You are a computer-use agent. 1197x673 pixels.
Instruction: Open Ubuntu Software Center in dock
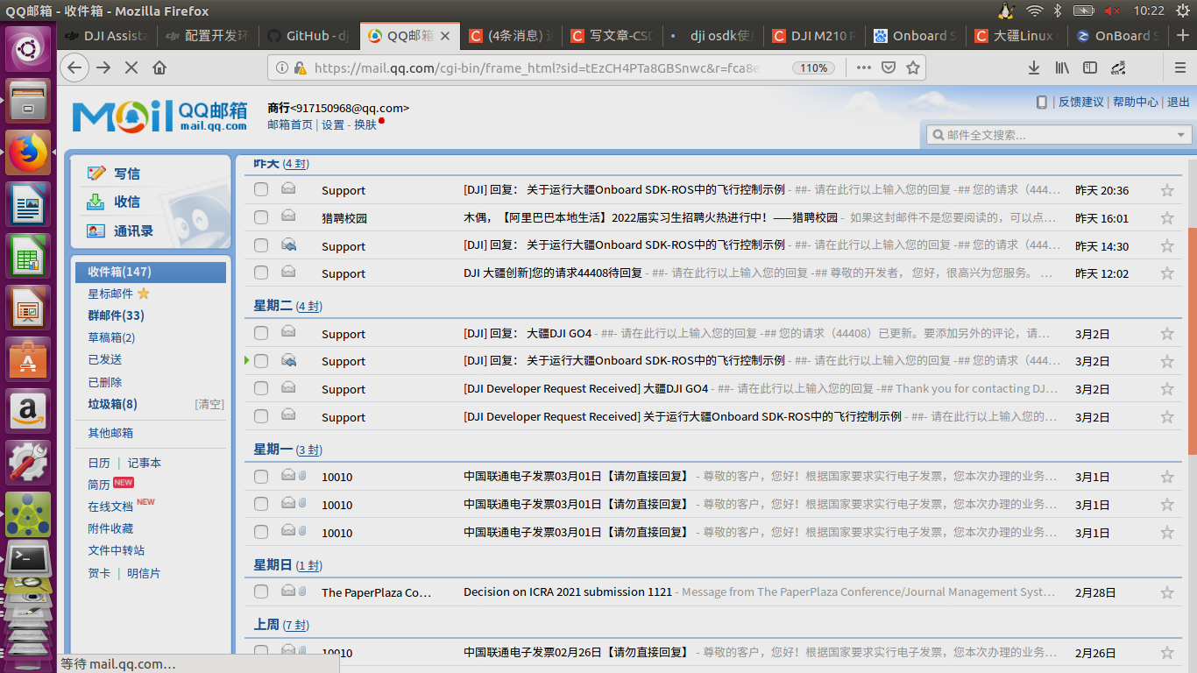coord(28,359)
